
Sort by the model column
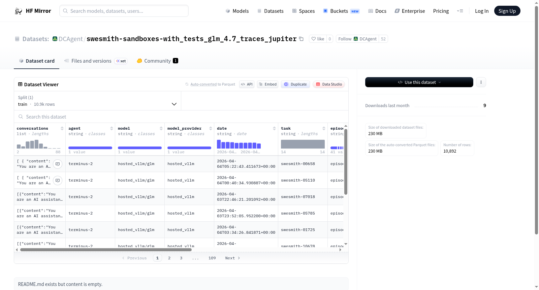161,128
